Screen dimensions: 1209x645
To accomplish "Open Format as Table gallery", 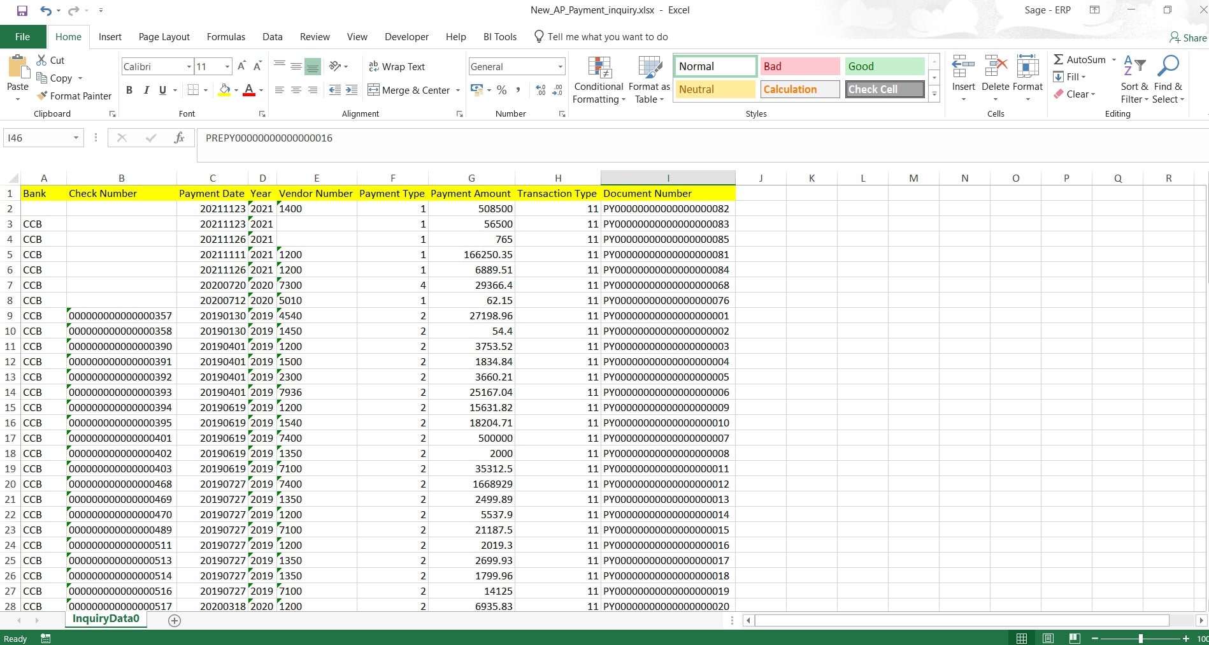I will 649,80.
